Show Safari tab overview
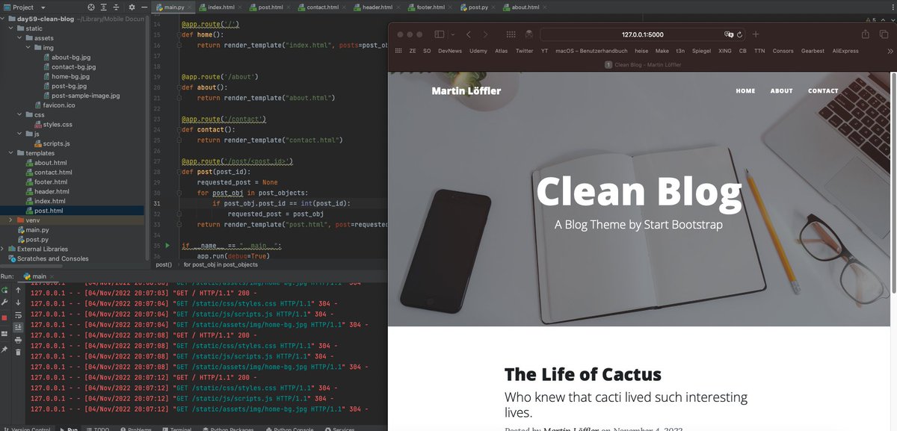 [886, 34]
